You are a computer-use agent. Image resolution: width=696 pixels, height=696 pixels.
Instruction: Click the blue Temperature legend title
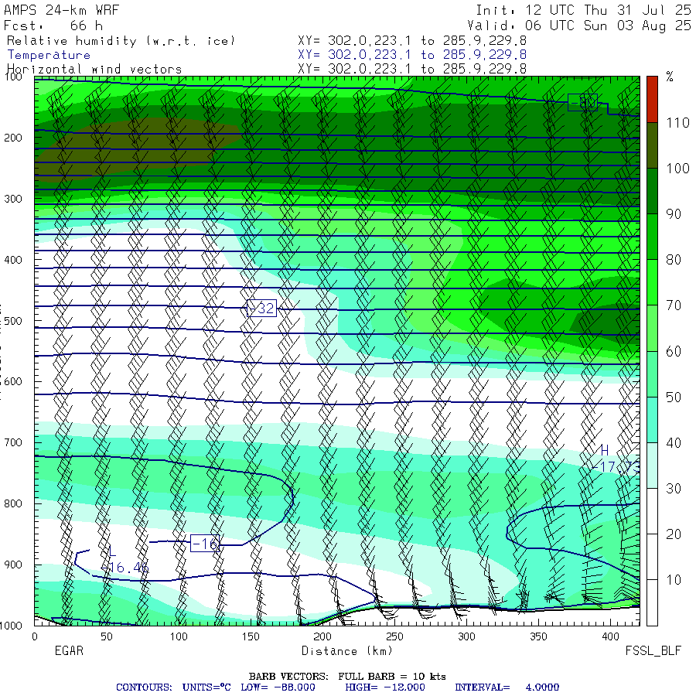tap(49, 55)
